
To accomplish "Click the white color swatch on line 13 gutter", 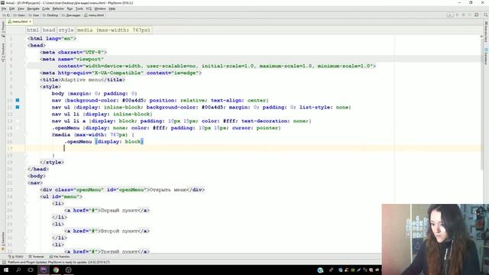I will [x=18, y=121].
